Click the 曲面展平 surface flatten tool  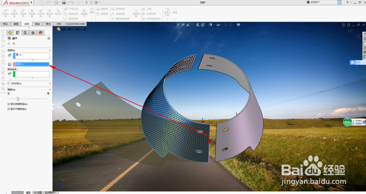pos(84,13)
